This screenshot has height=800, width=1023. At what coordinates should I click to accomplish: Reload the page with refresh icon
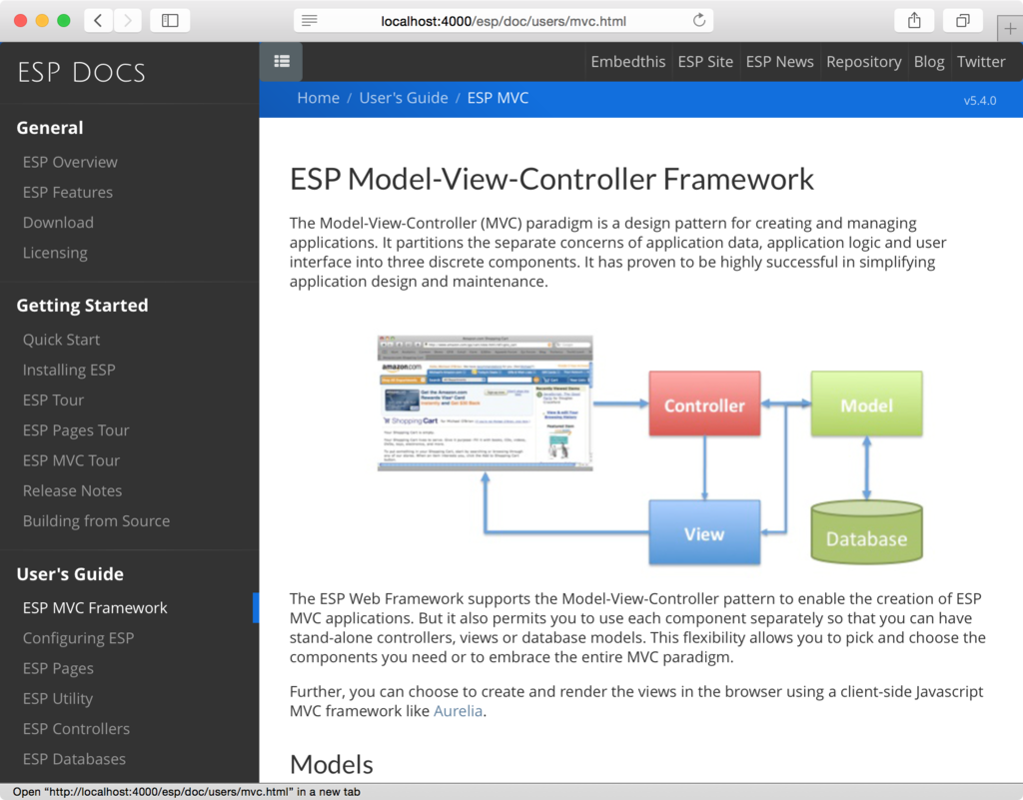click(x=698, y=20)
